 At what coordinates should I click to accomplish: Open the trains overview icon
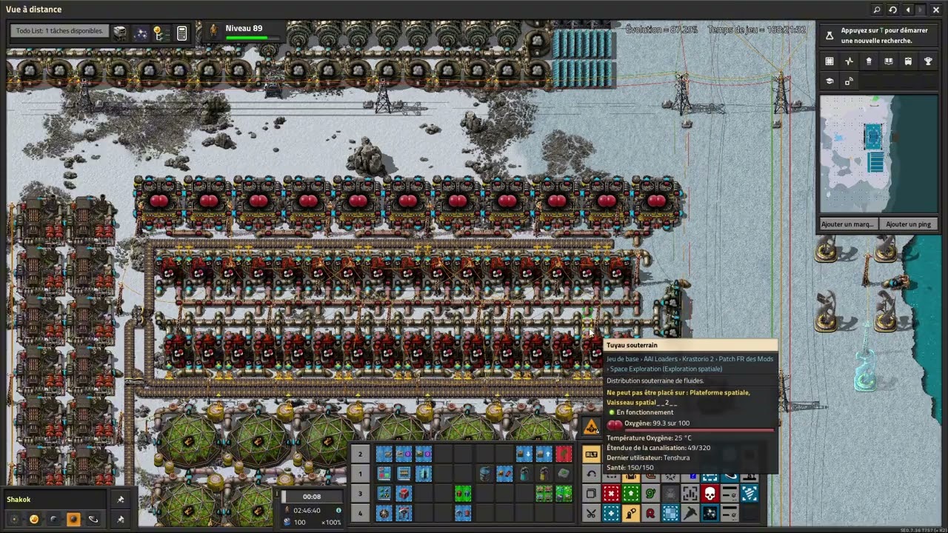click(x=908, y=61)
